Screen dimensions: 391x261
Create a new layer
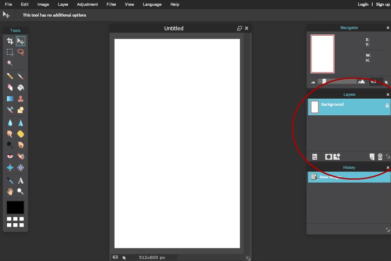(372, 157)
